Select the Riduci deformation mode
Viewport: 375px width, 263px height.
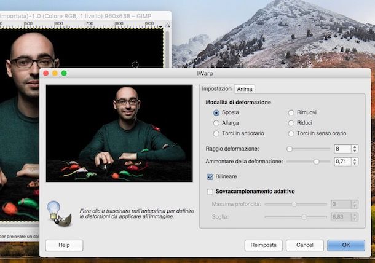point(291,123)
